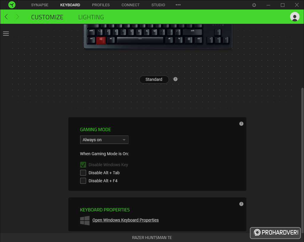Screen dimensions: 304x242
Task: Close the Synapse window
Action: pyautogui.click(x=297, y=5)
